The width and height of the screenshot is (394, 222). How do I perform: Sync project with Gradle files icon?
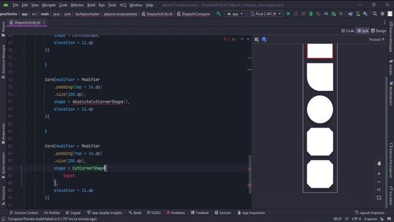tap(350, 14)
